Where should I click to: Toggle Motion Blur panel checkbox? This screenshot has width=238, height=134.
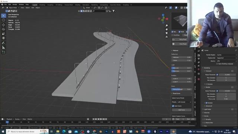(x=205, y=123)
